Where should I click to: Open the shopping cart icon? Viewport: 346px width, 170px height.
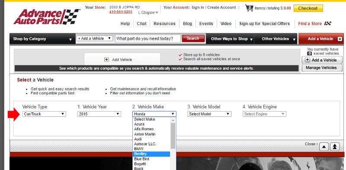249,8
